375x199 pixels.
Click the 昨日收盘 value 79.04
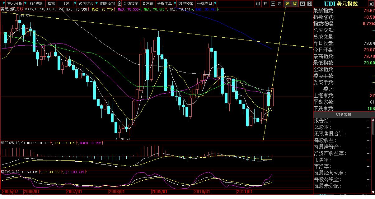coord(369,43)
